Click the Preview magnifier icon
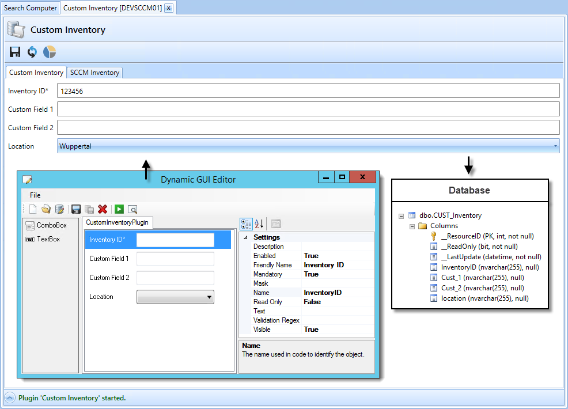Screen dimensions: 568x409 (132, 209)
